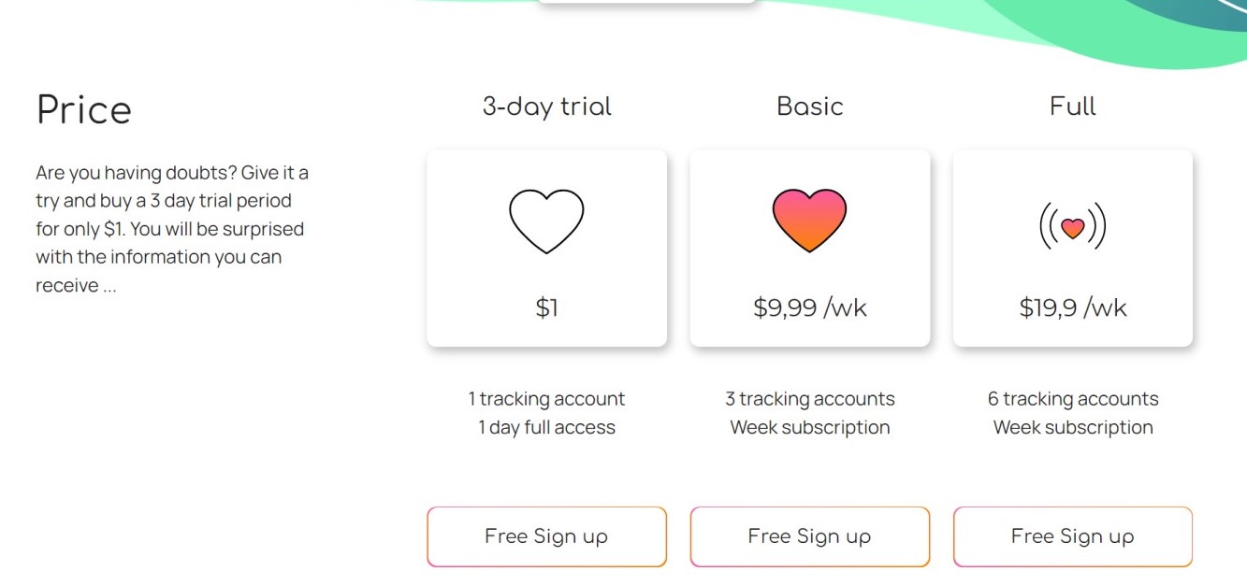Click the '6 tracking accounts' feature text
This screenshot has width=1247, height=585.
(x=1073, y=399)
